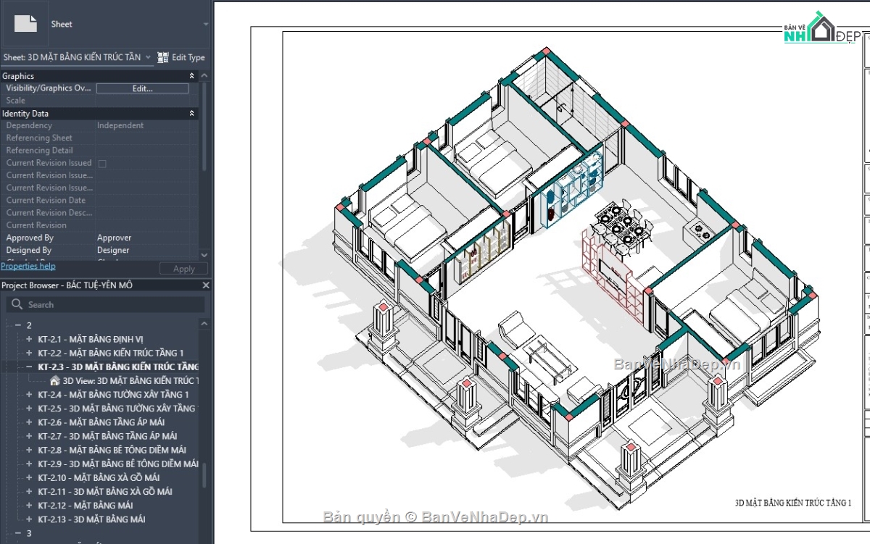
Task: Click the Project Browser scrollbar thumb
Action: pos(204,475)
